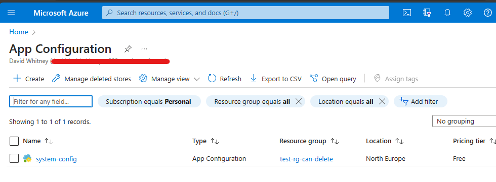Click the App Configuration type cell
The width and height of the screenshot is (496, 182).
(219, 159)
